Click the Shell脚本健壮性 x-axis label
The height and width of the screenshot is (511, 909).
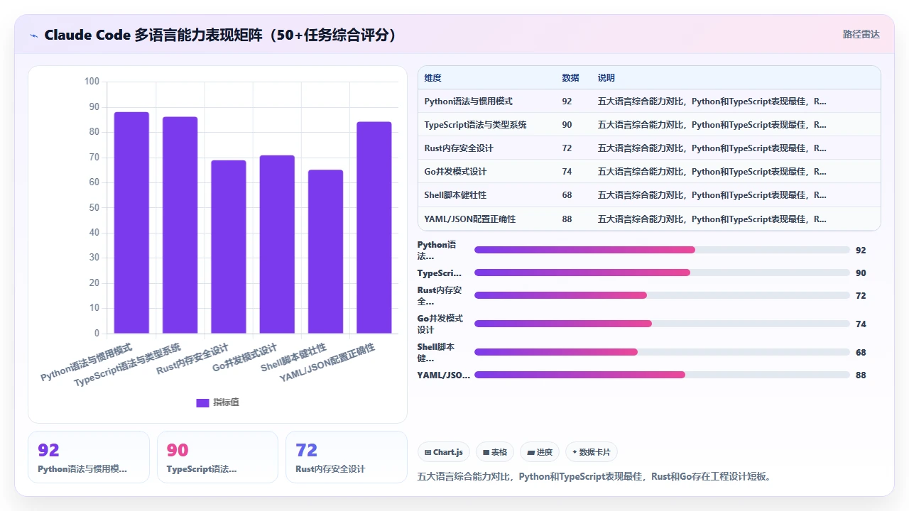pos(294,357)
